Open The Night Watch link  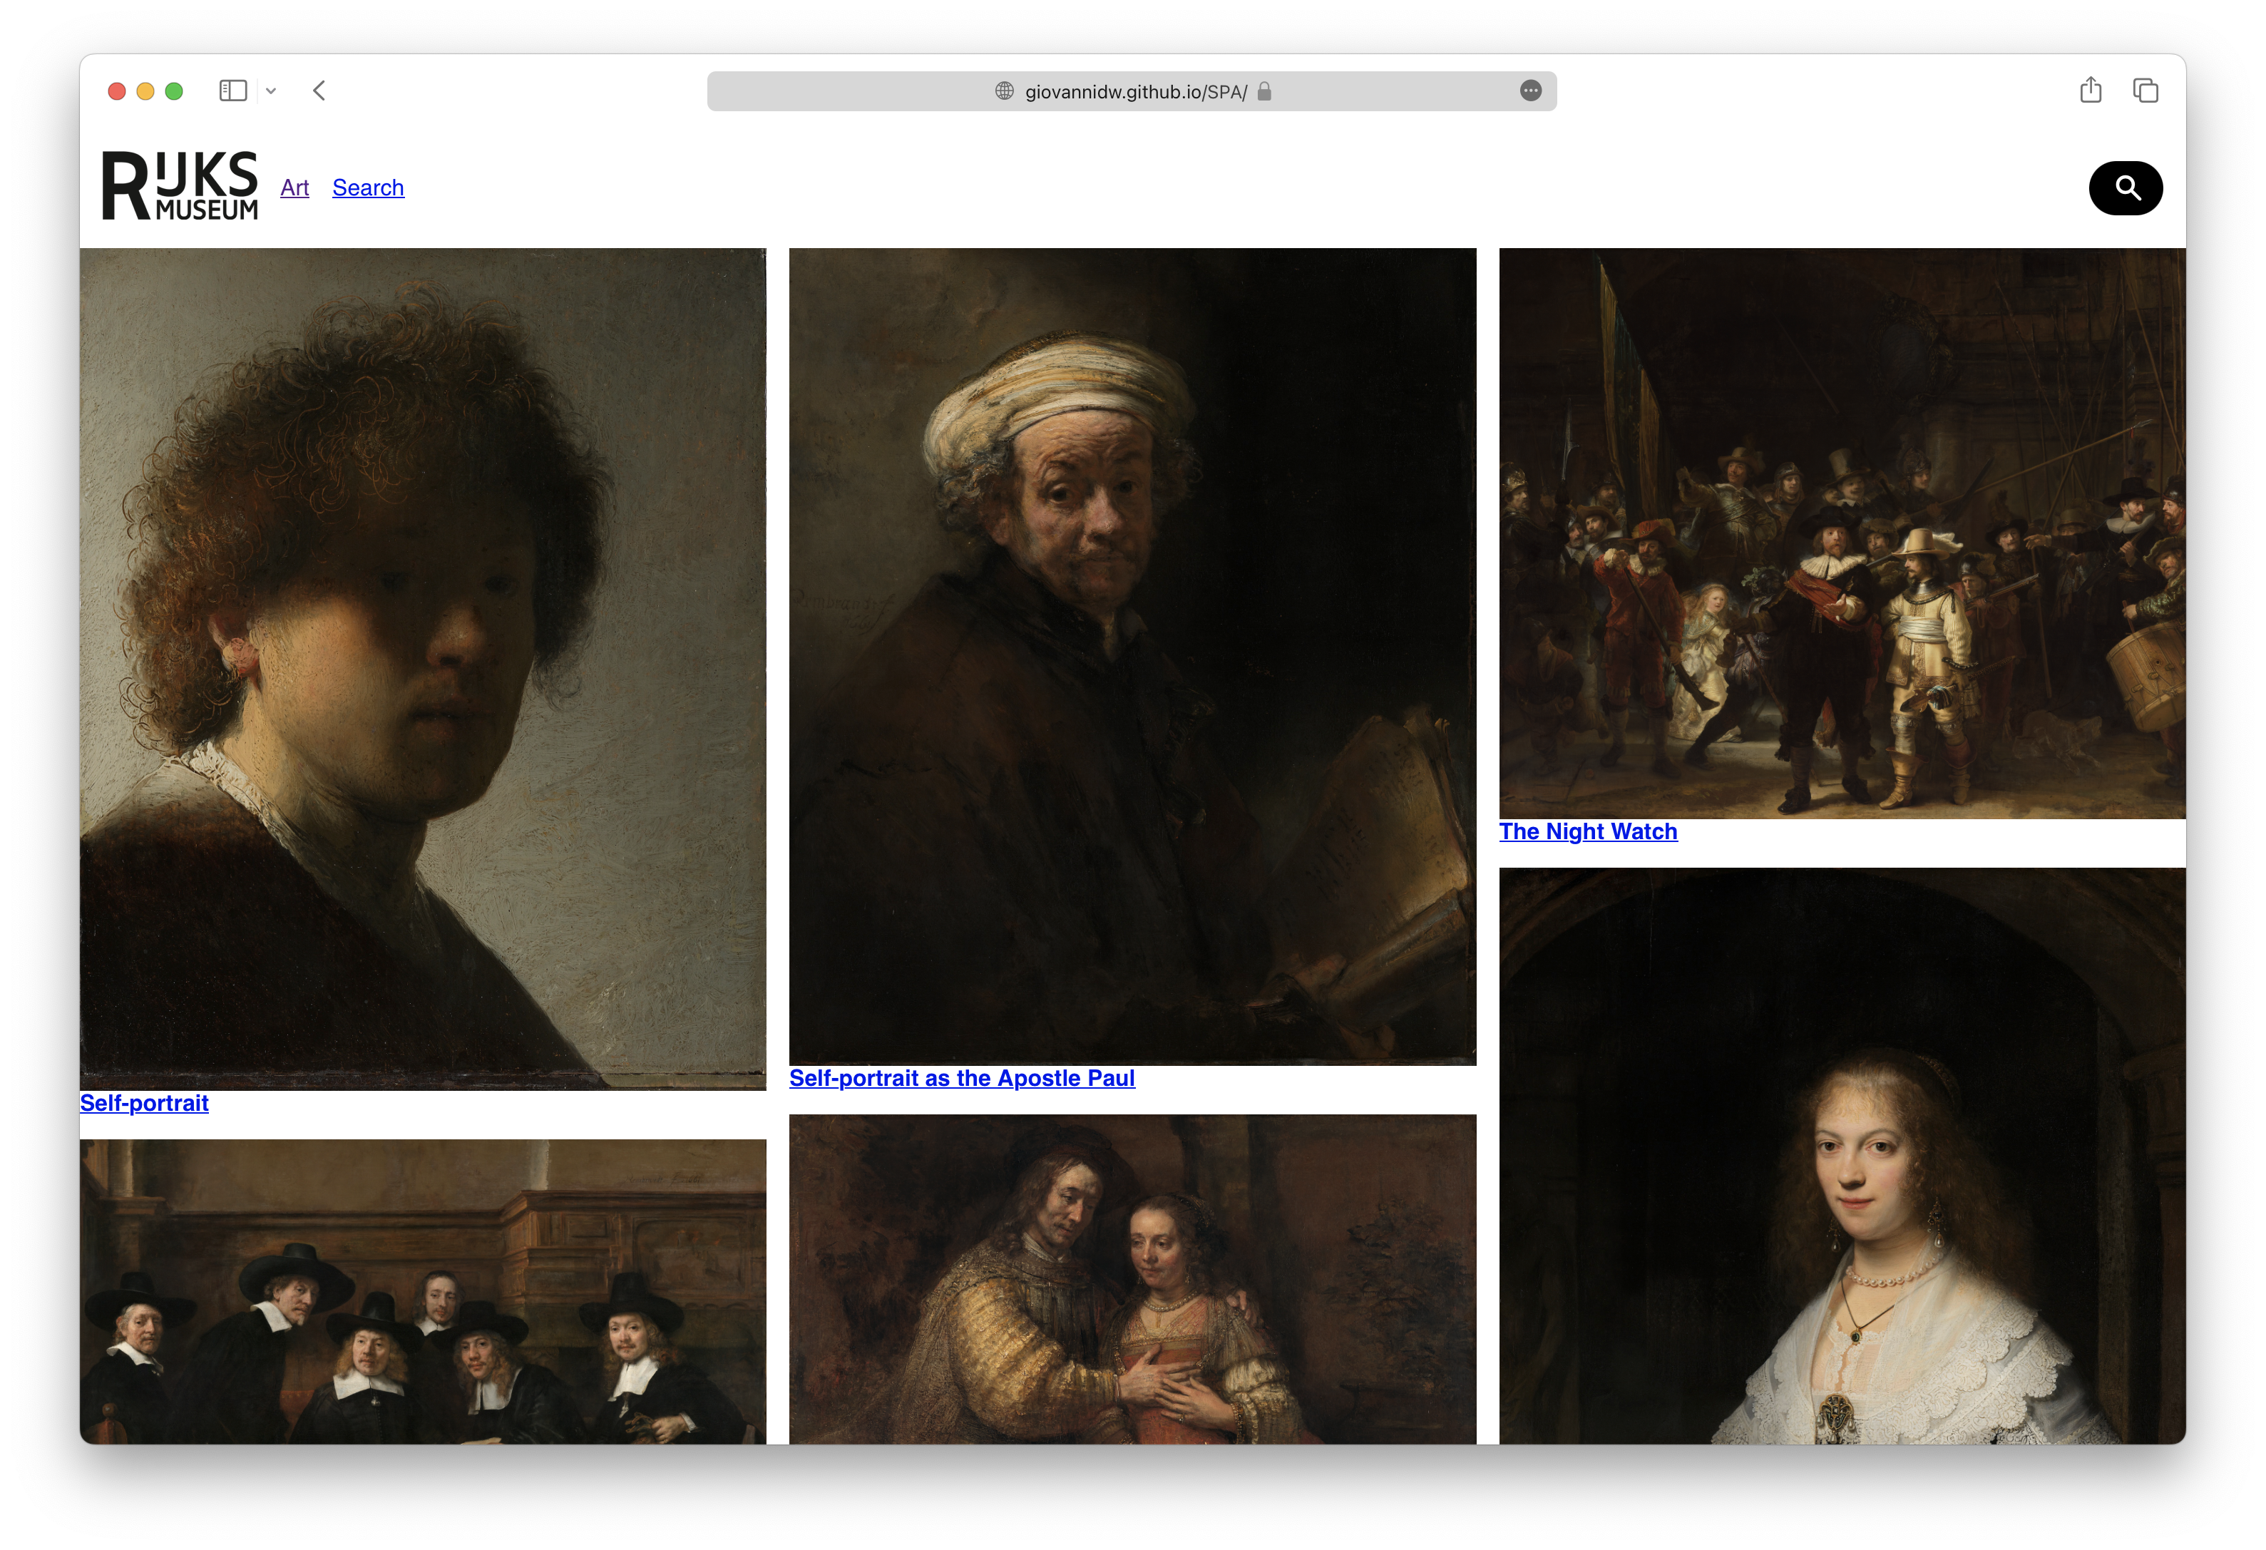[x=1587, y=831]
